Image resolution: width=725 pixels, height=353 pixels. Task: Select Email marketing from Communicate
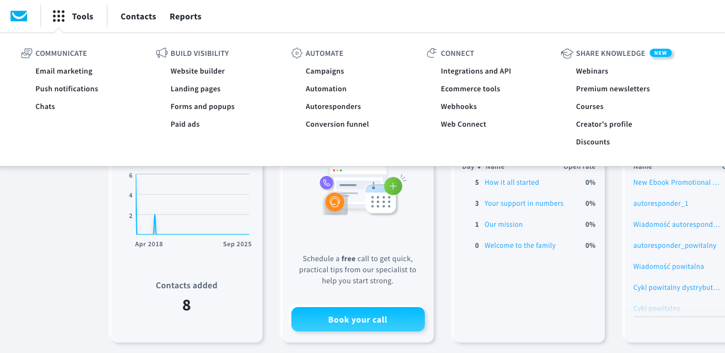tap(64, 71)
